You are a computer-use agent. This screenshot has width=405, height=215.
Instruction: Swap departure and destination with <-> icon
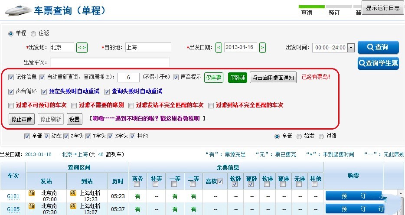click(82, 48)
